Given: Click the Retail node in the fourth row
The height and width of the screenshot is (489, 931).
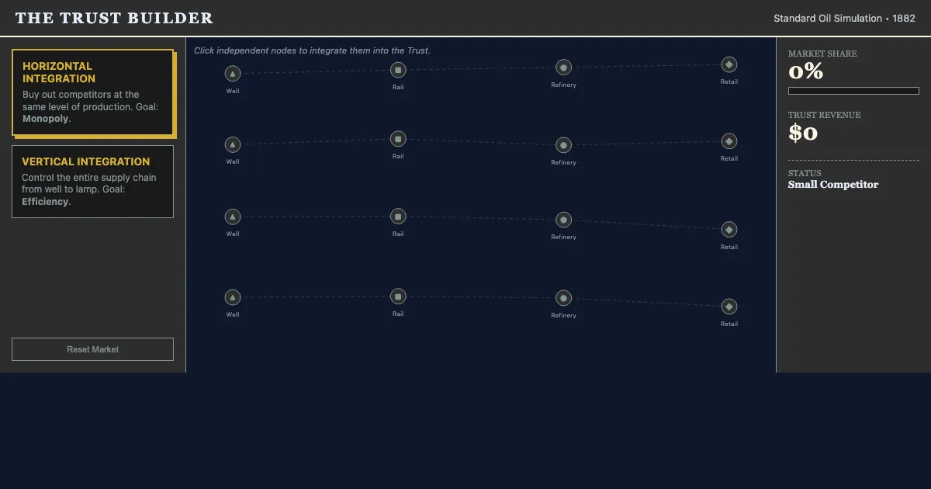Looking at the screenshot, I should [729, 307].
